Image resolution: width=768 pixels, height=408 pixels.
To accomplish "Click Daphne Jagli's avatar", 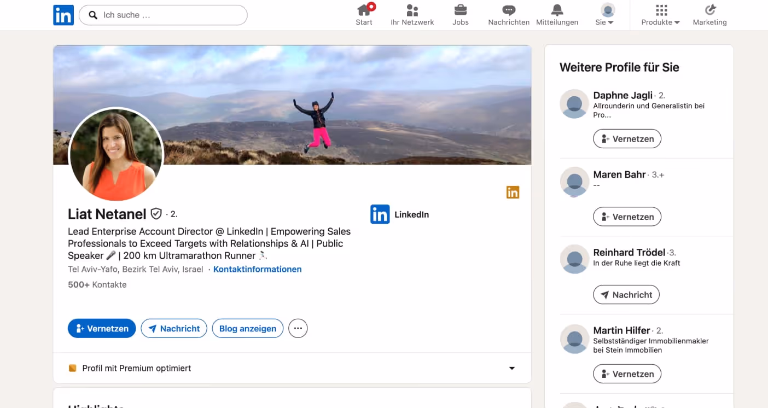I will [574, 103].
